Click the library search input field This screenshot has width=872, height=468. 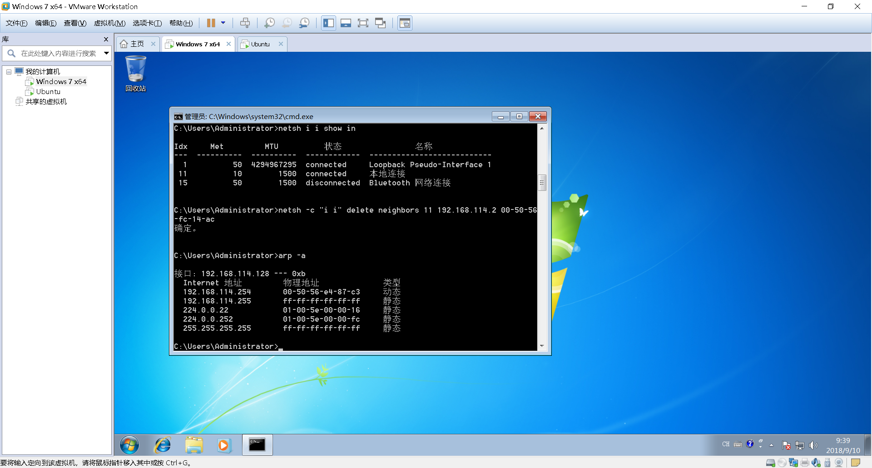pyautogui.click(x=58, y=53)
